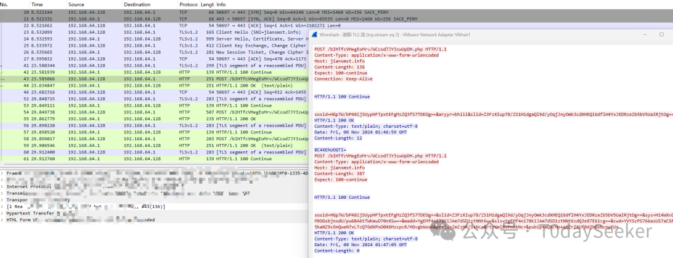Select packet 54 POST with length 507
The width and height of the screenshot is (673, 258).
coord(155,112)
